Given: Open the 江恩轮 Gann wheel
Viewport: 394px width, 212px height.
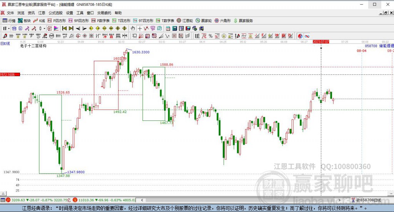Looking at the screenshot, I should point(185,21).
